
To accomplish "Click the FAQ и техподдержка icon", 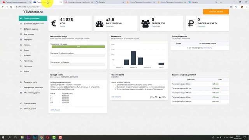I will click(x=21, y=93).
